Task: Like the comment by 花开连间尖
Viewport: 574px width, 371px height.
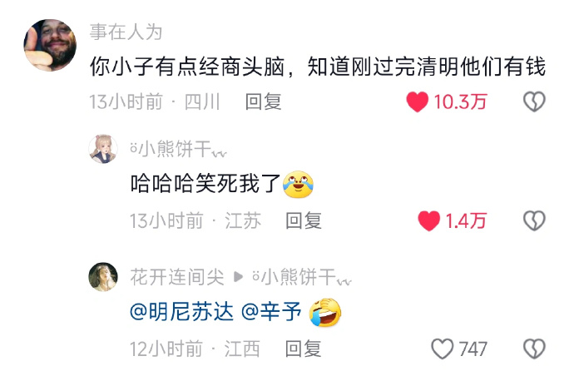Action: [x=443, y=349]
